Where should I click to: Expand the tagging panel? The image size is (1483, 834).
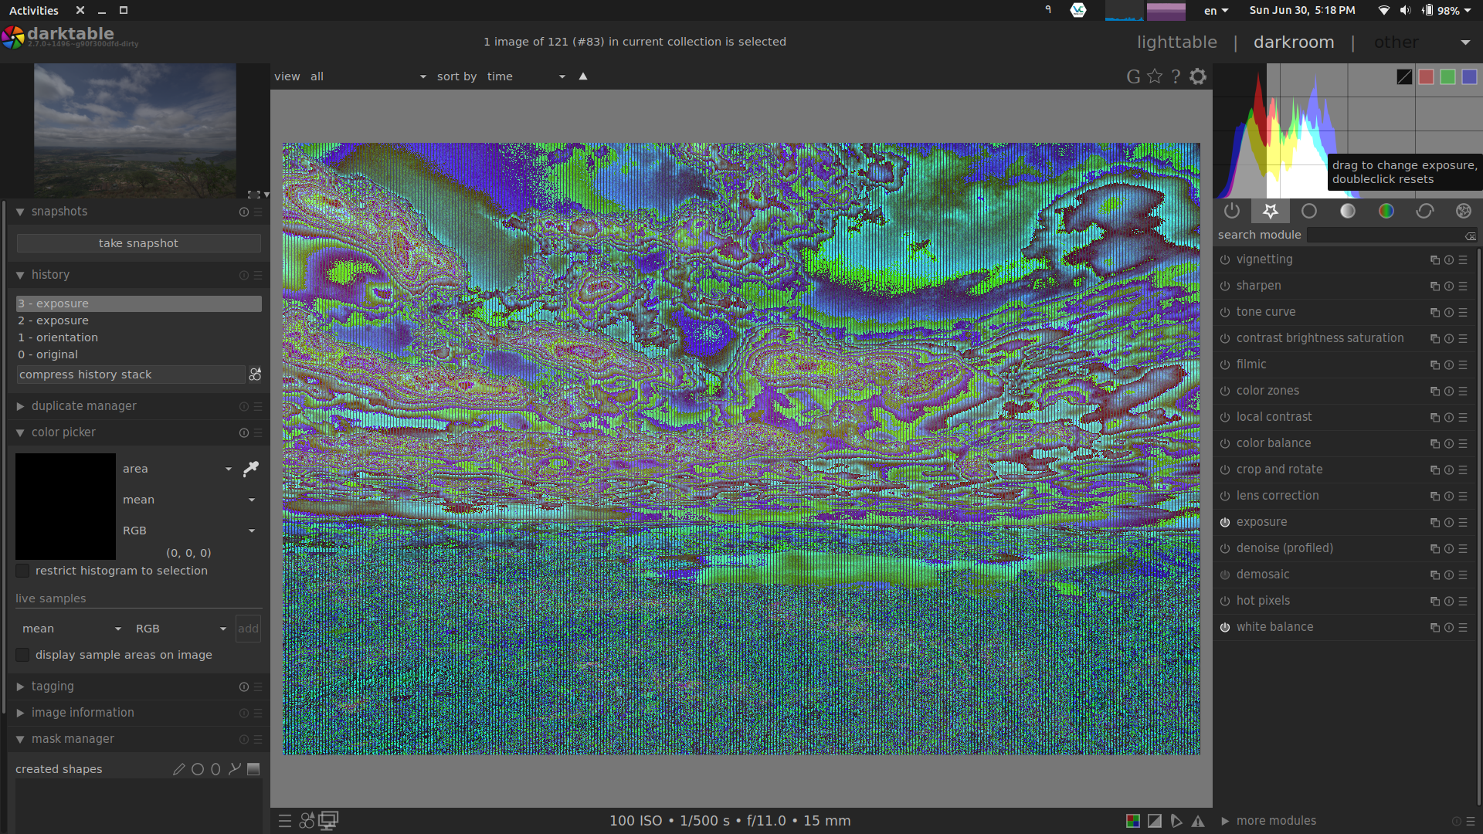(20, 687)
